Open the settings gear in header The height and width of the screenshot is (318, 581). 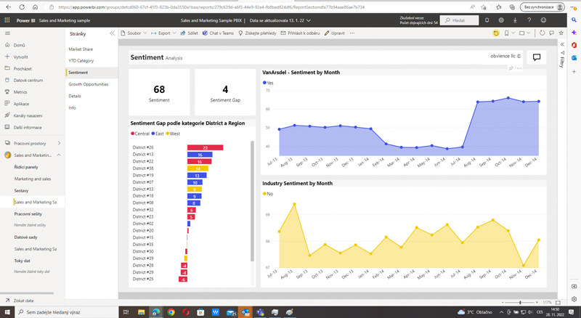pos(501,20)
